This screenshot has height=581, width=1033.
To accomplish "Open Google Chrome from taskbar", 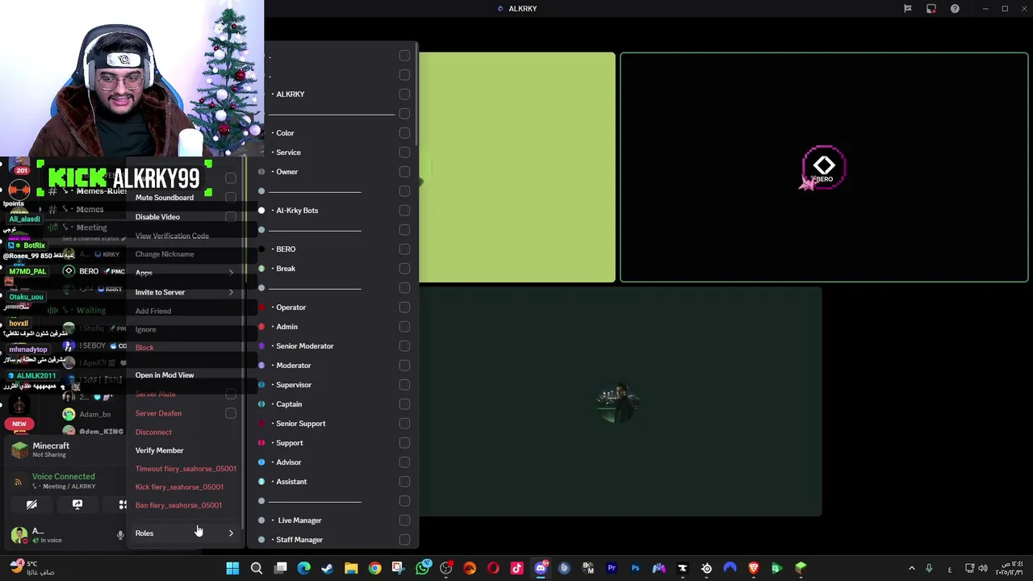I will pos(374,568).
